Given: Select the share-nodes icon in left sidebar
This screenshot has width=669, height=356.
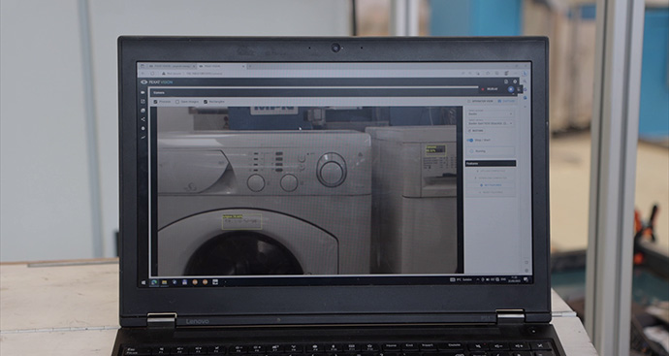Looking at the screenshot, I should (143, 119).
